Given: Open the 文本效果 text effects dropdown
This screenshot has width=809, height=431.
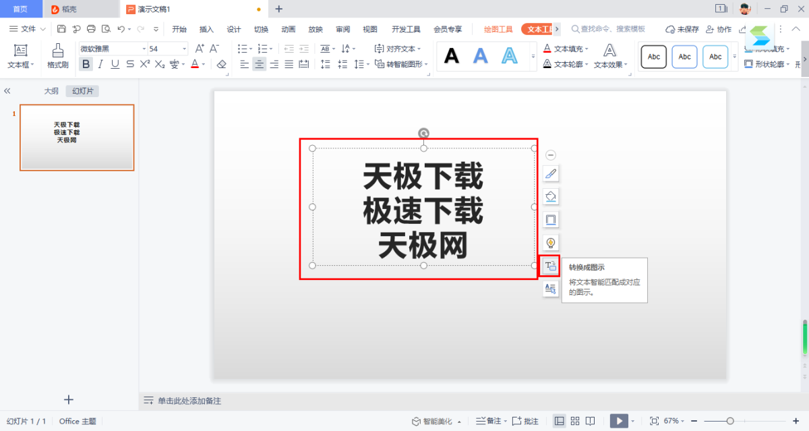Looking at the screenshot, I should coord(609,56).
